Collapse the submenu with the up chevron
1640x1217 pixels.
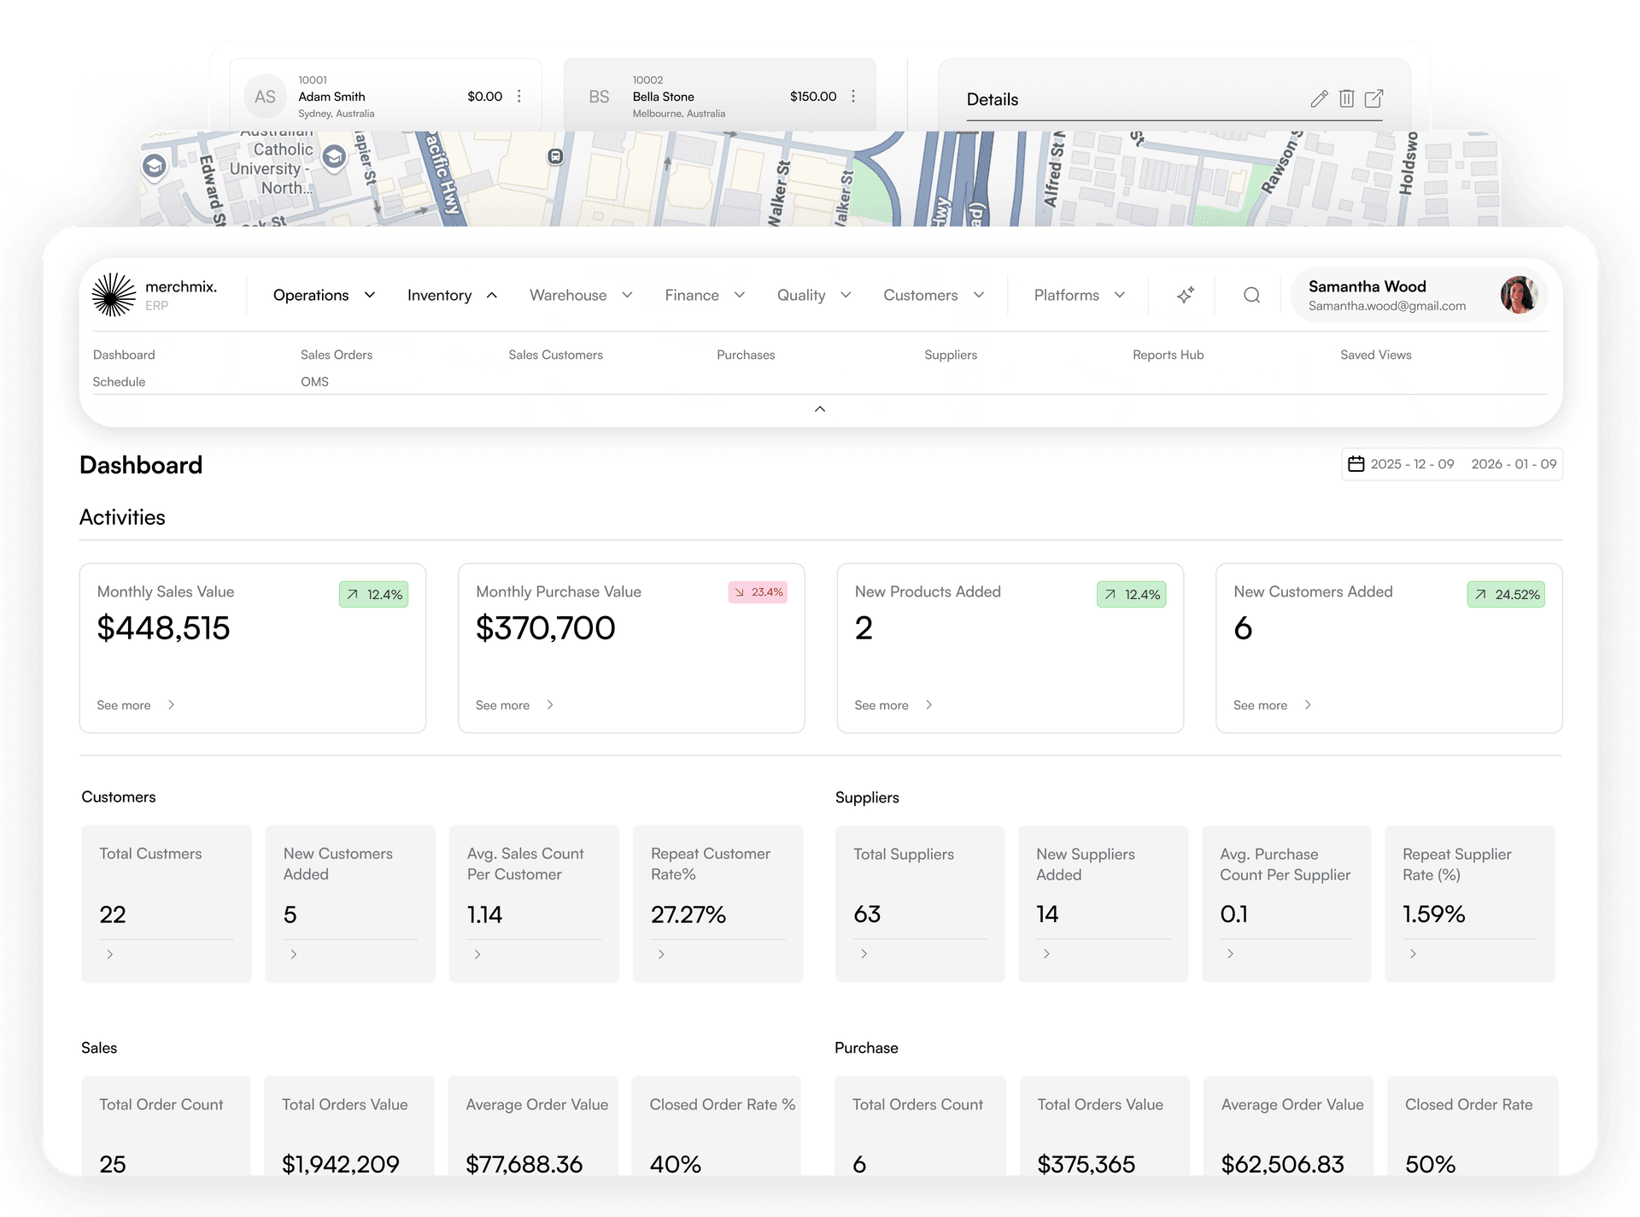(820, 409)
